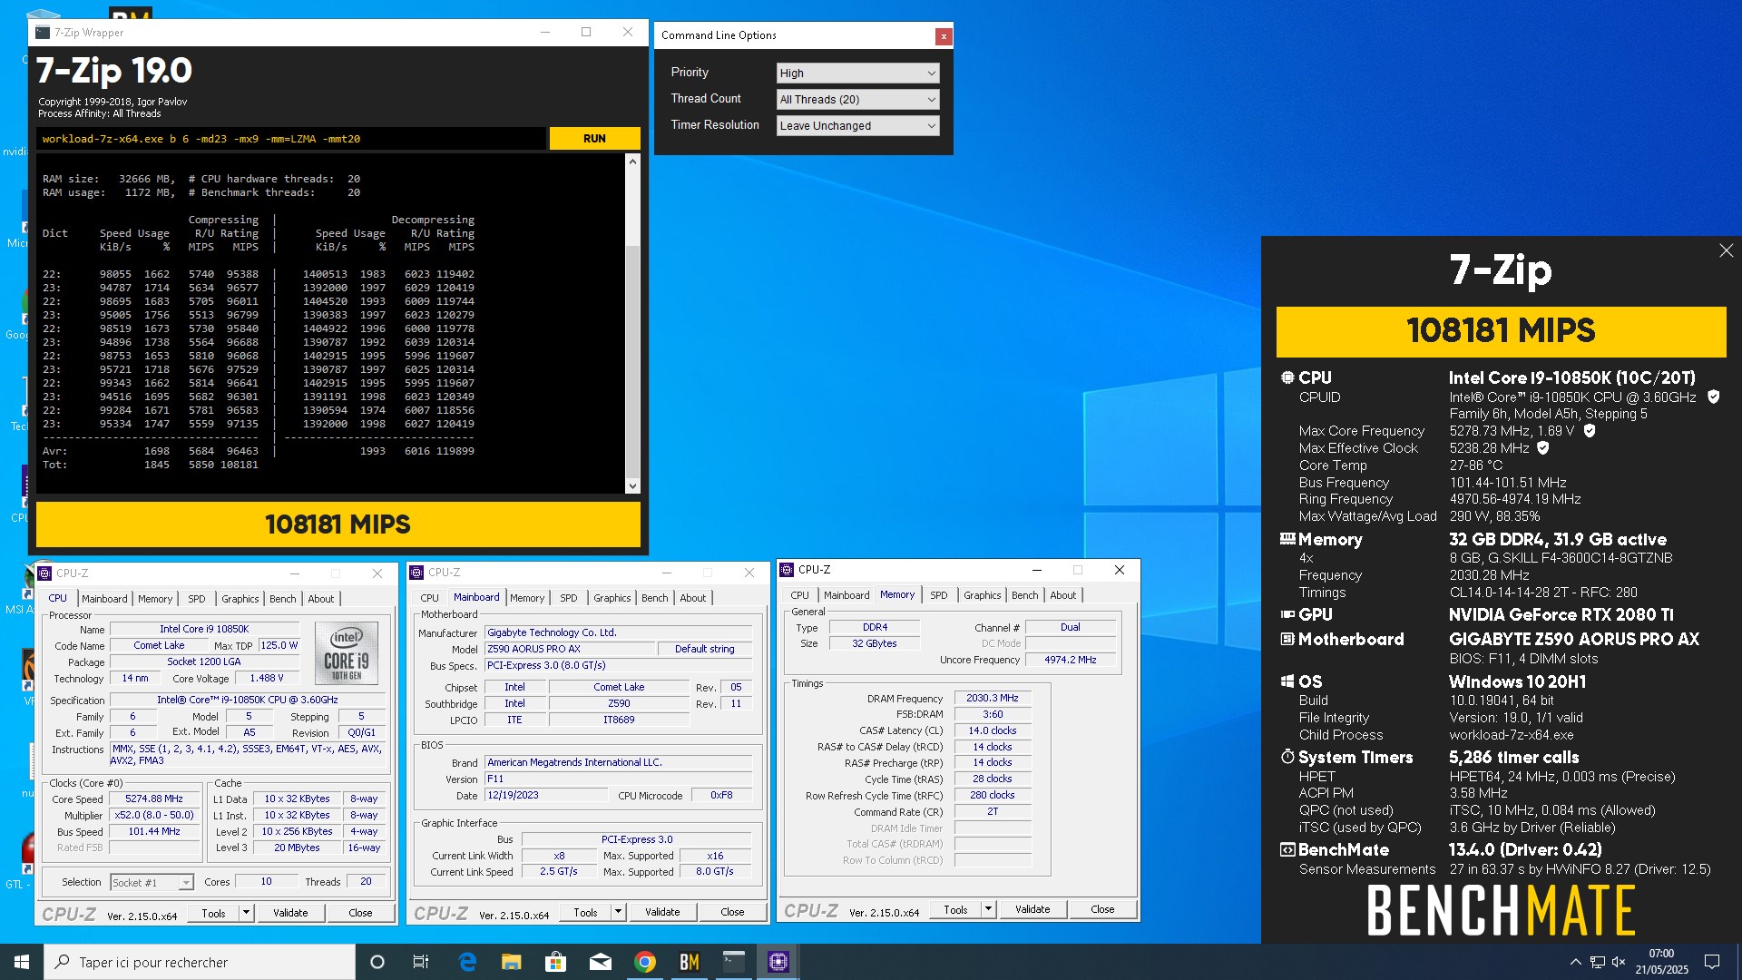The height and width of the screenshot is (980, 1742).
Task: Open Cortana from the taskbar
Action: click(x=377, y=962)
